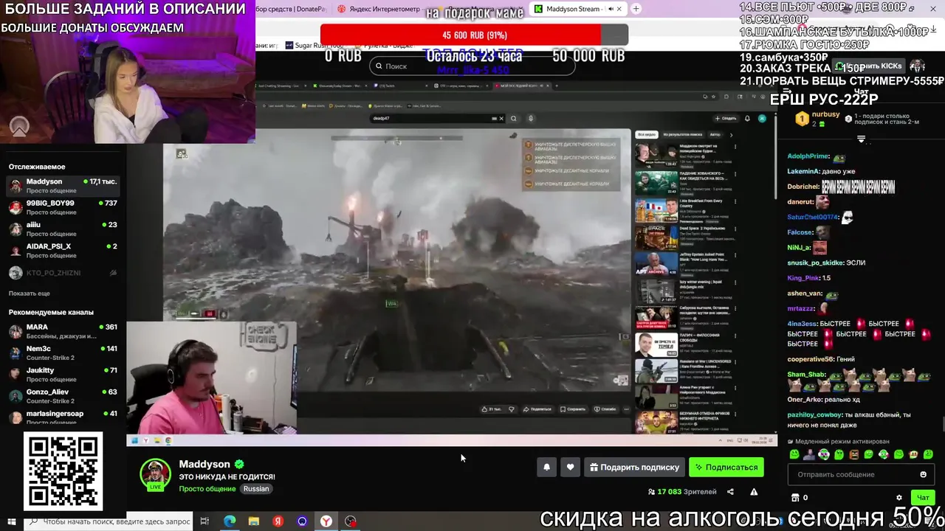Open 99BIG_BOY99 followed channel
The height and width of the screenshot is (531, 945).
[63, 208]
